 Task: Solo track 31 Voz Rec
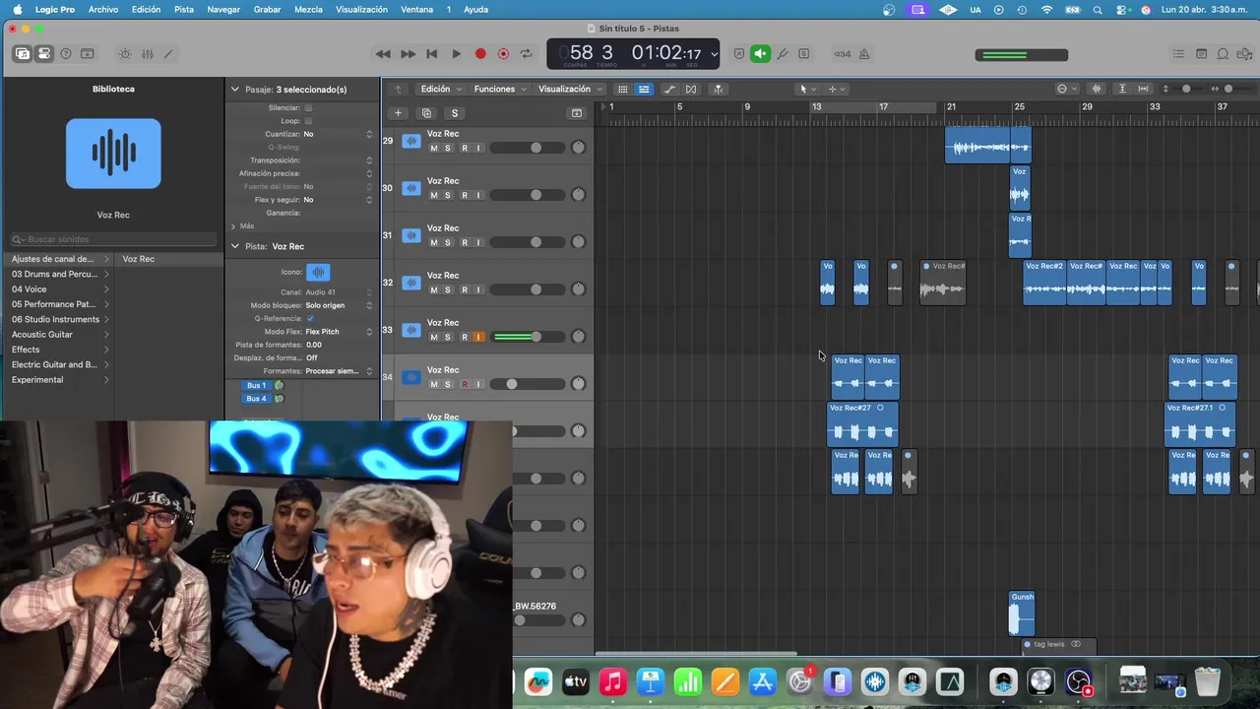click(448, 243)
